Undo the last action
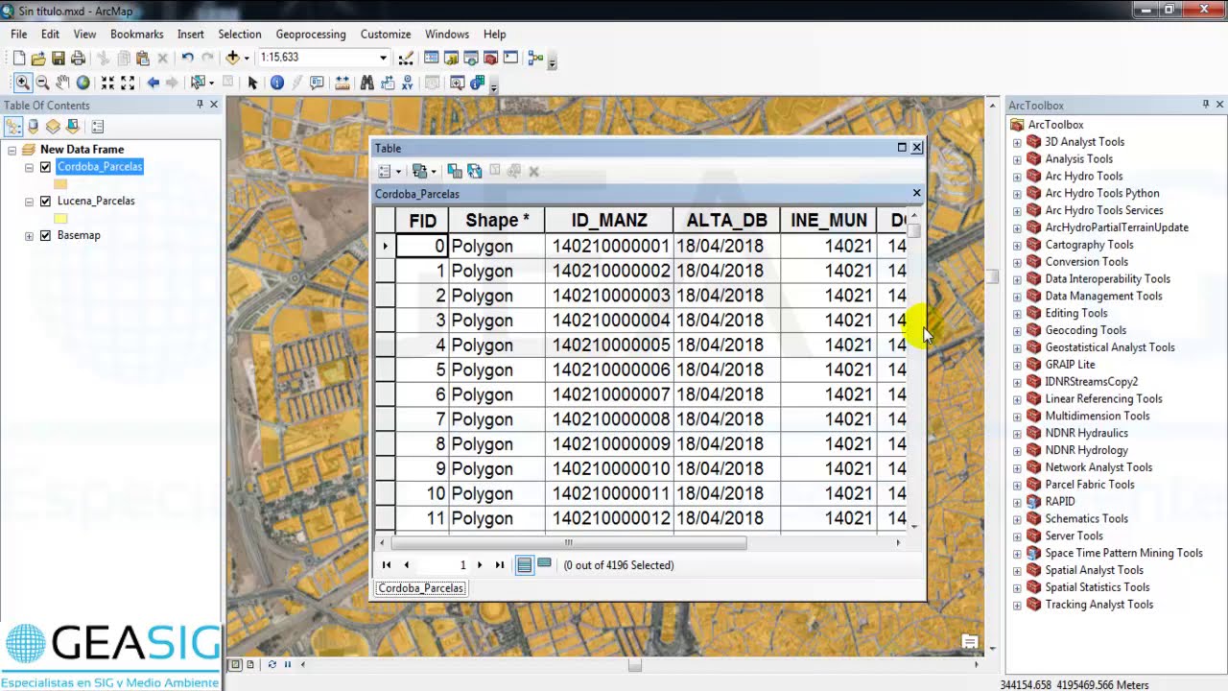The image size is (1228, 691). [187, 59]
